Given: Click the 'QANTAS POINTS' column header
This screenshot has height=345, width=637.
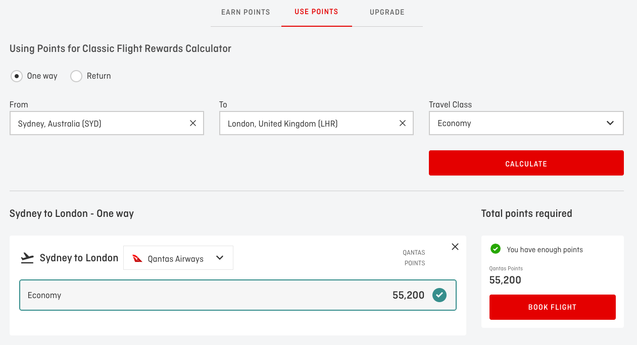Looking at the screenshot, I should click(414, 258).
